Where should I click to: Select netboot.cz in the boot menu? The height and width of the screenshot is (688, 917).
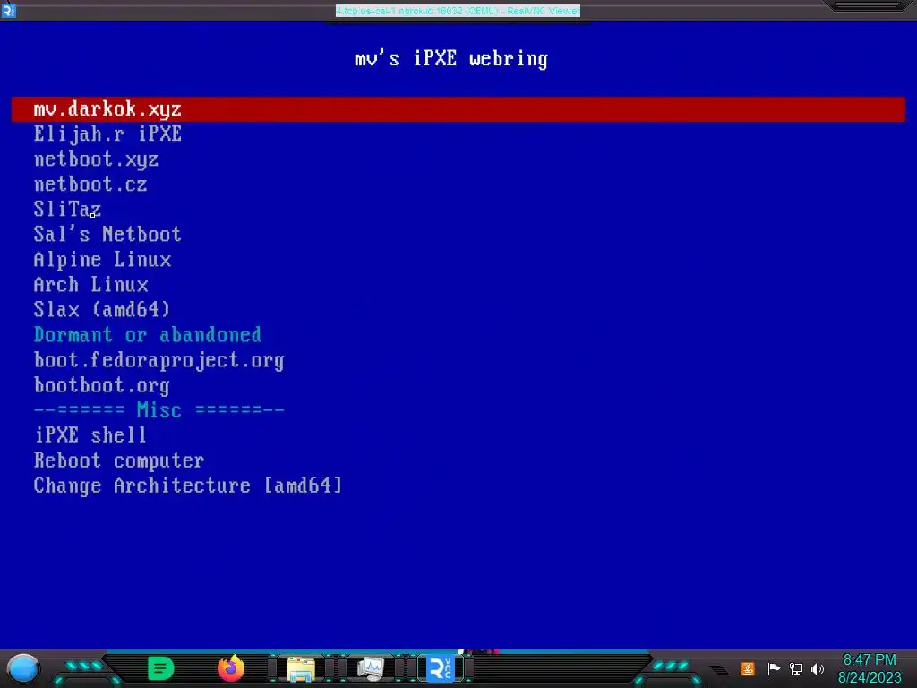tap(90, 185)
